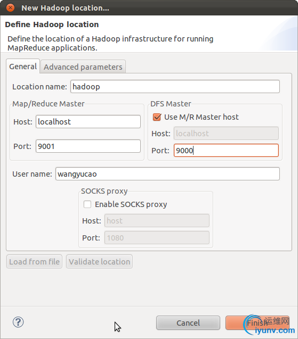Click the SOCKS proxy Host field

point(157,221)
